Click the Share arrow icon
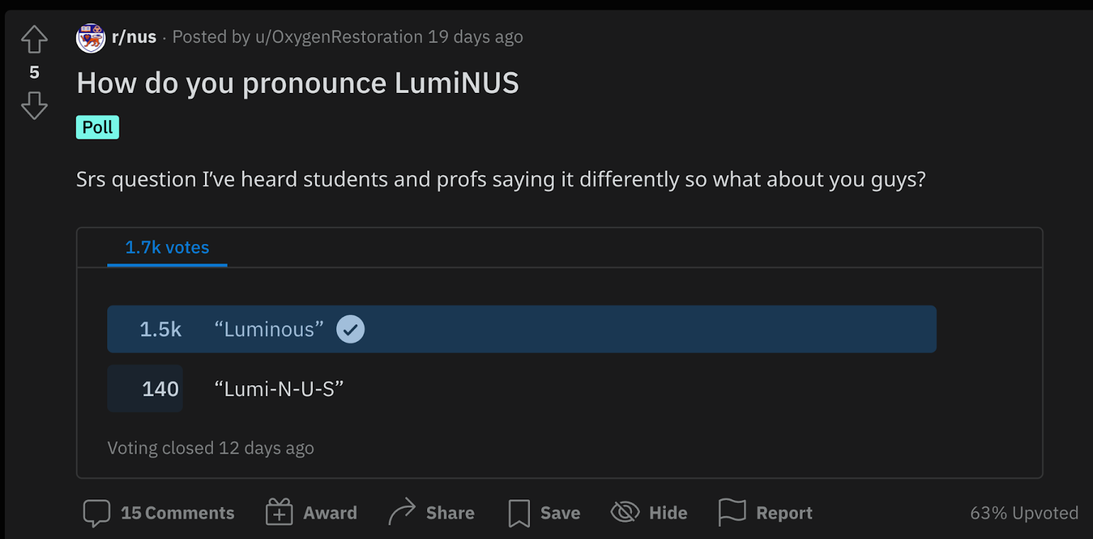This screenshot has width=1093, height=539. [x=402, y=512]
